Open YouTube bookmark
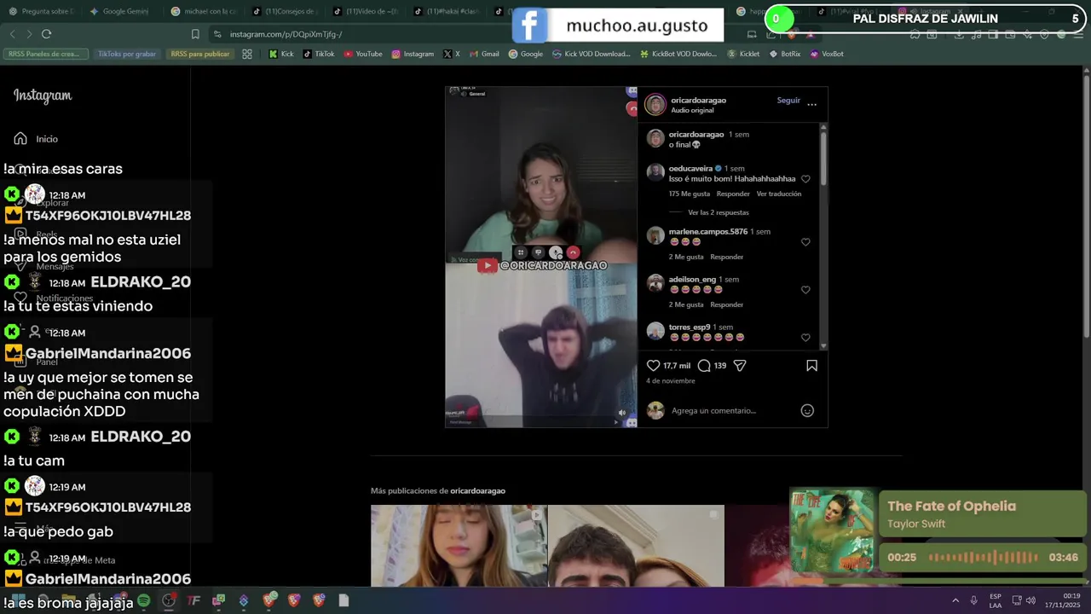1091x614 pixels. pos(363,54)
